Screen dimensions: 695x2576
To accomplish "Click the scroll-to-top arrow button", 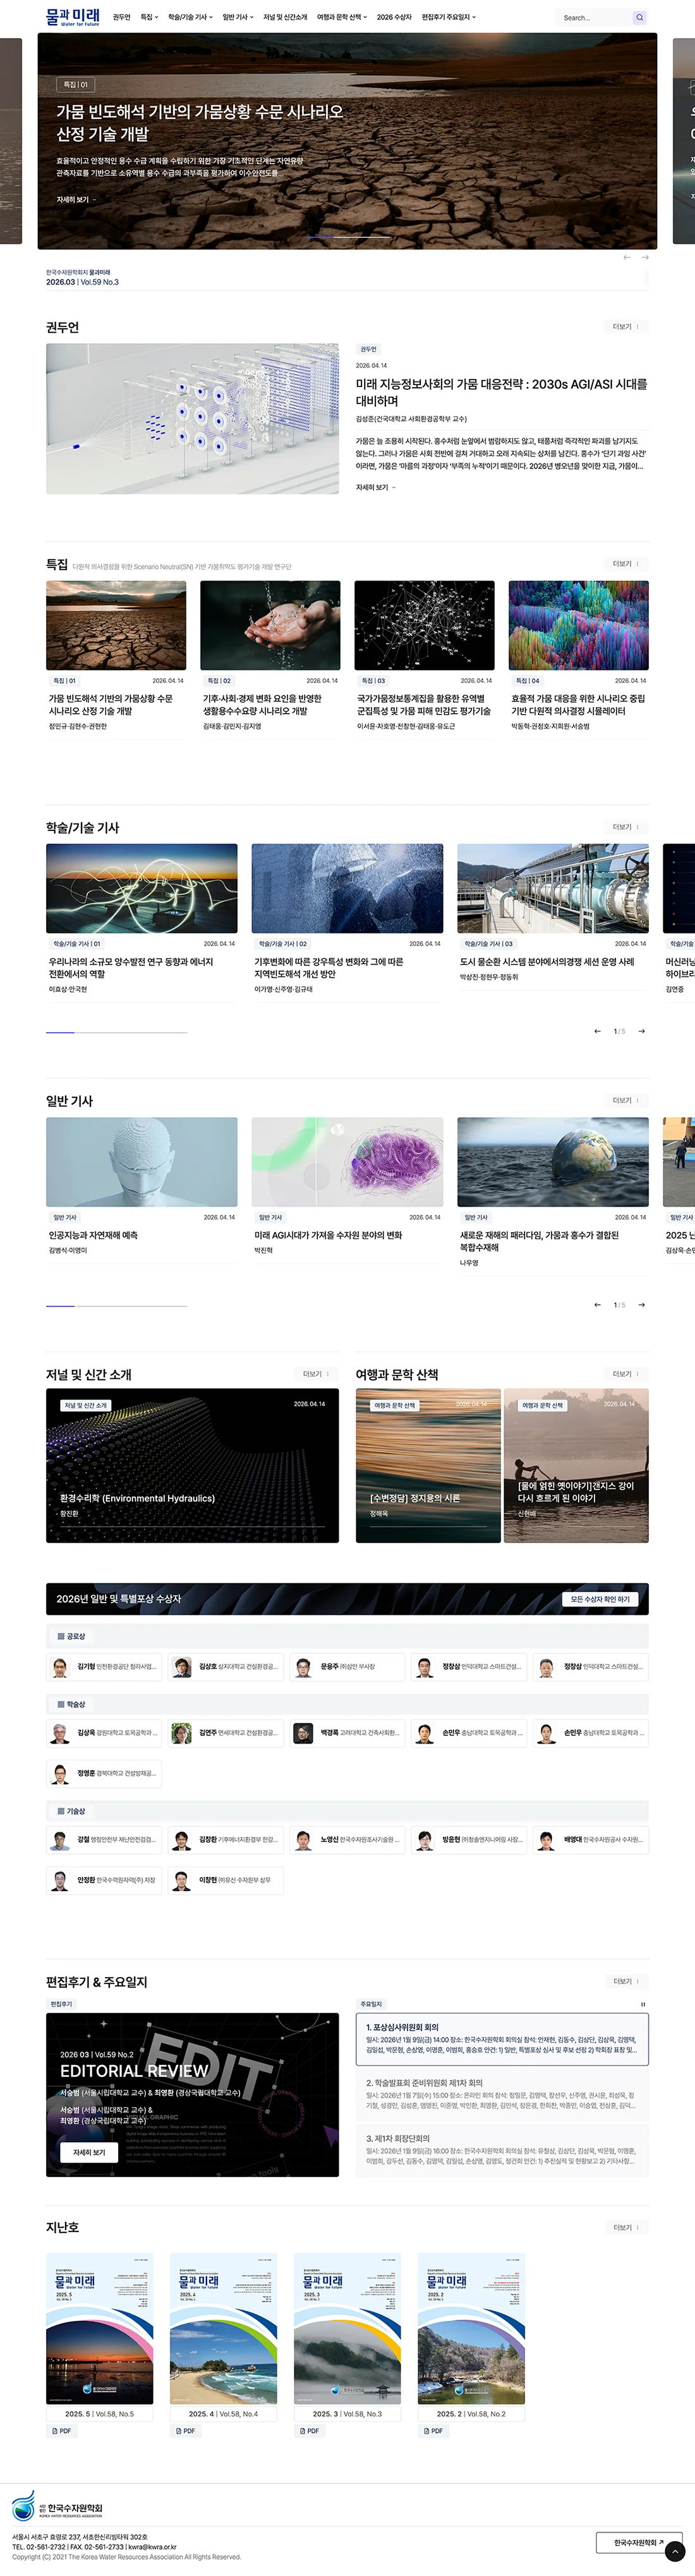I will tap(674, 2551).
